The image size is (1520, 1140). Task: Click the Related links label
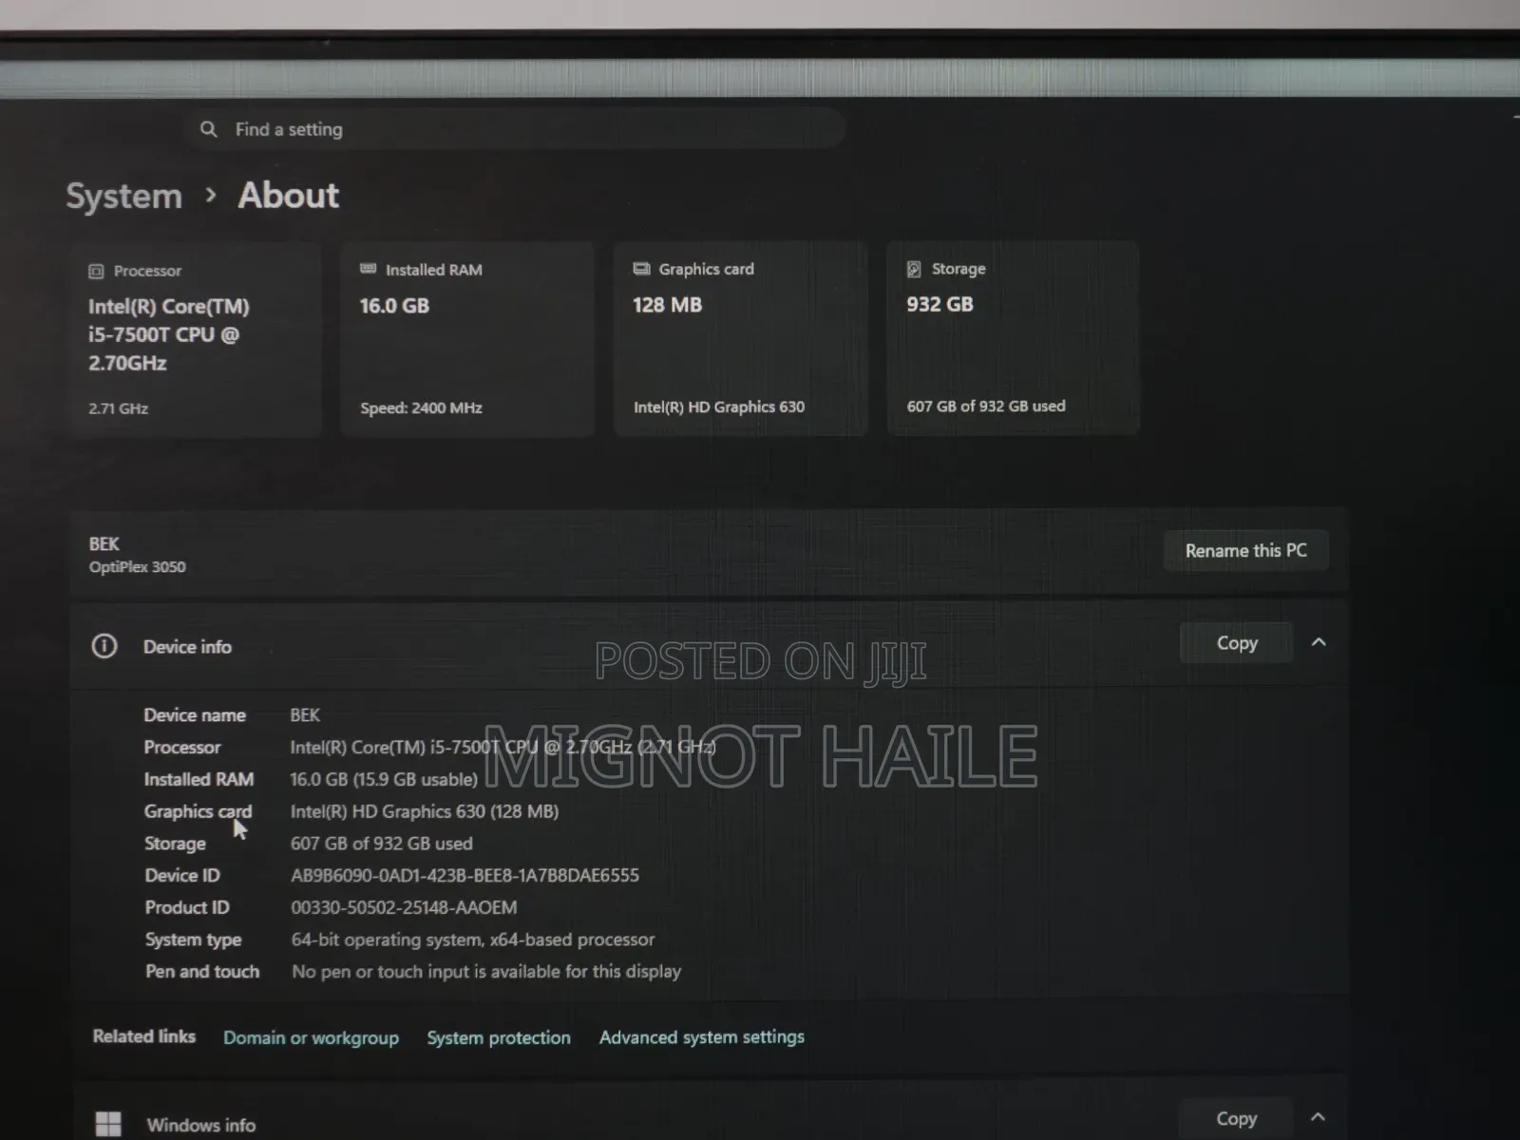(144, 1036)
